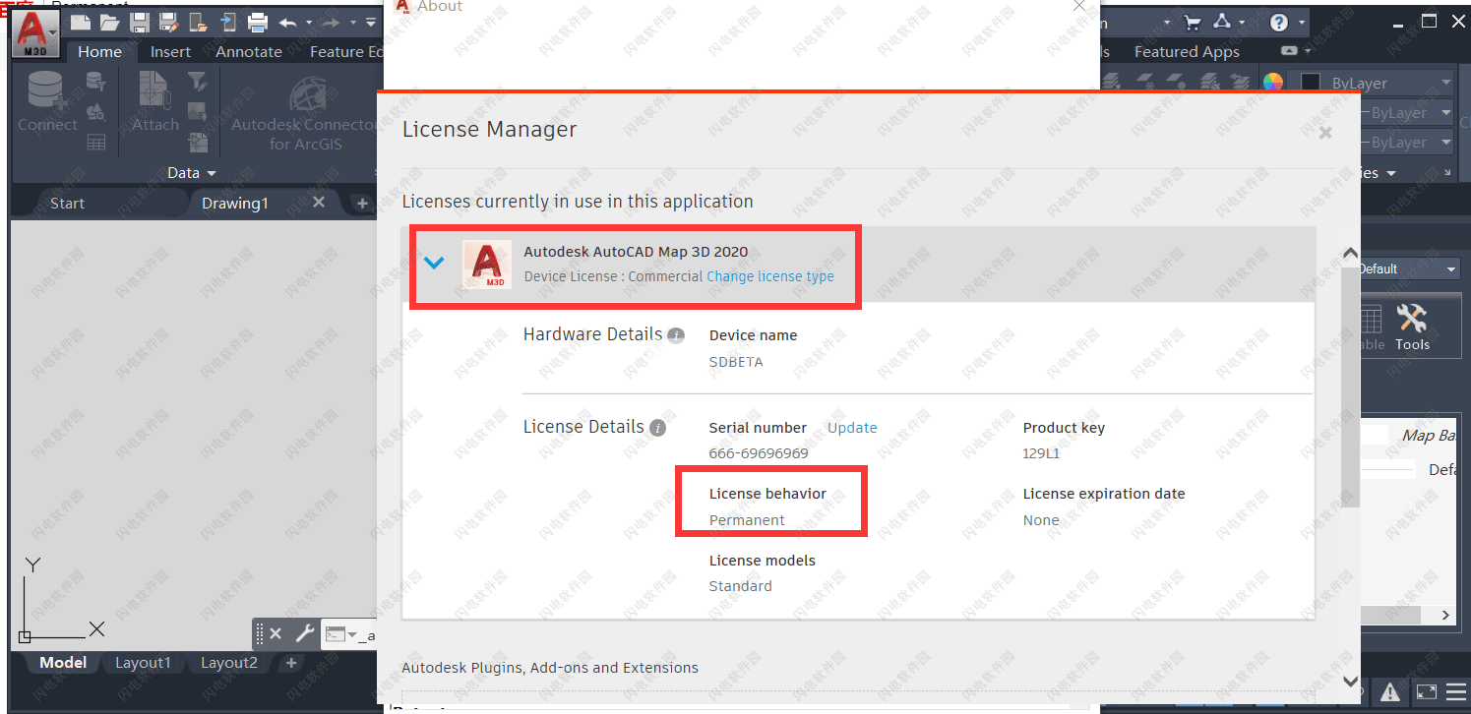This screenshot has width=1471, height=714.
Task: Click the Standard license models value
Action: [x=740, y=586]
